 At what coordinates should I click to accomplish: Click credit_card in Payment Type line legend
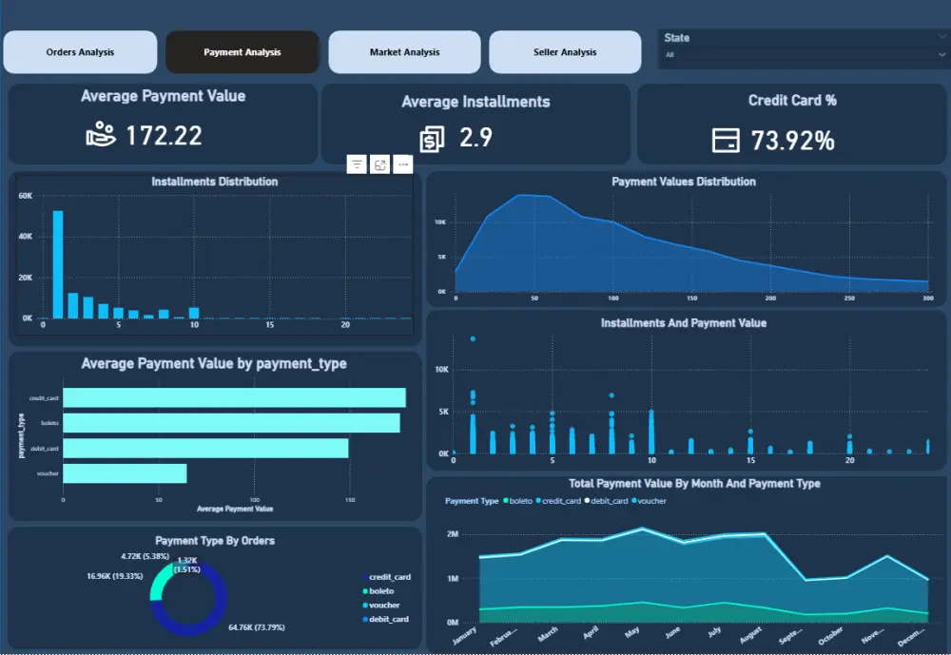tap(558, 501)
